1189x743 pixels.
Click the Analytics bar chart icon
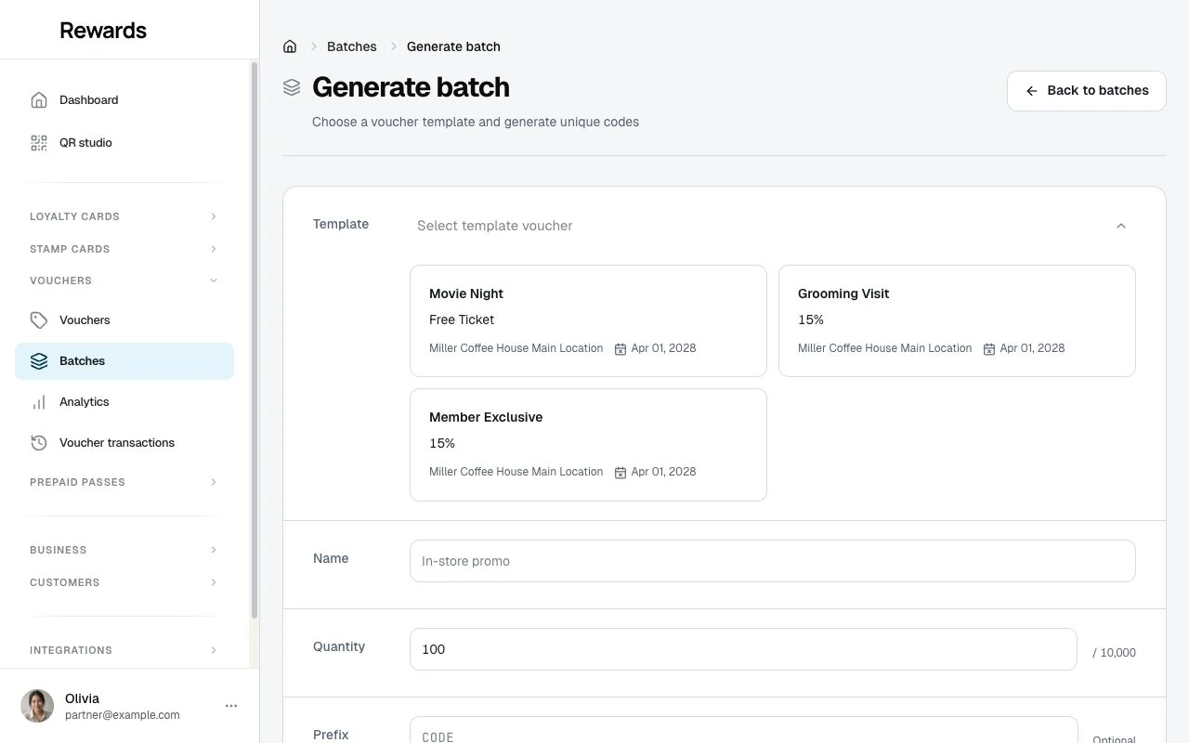[39, 402]
